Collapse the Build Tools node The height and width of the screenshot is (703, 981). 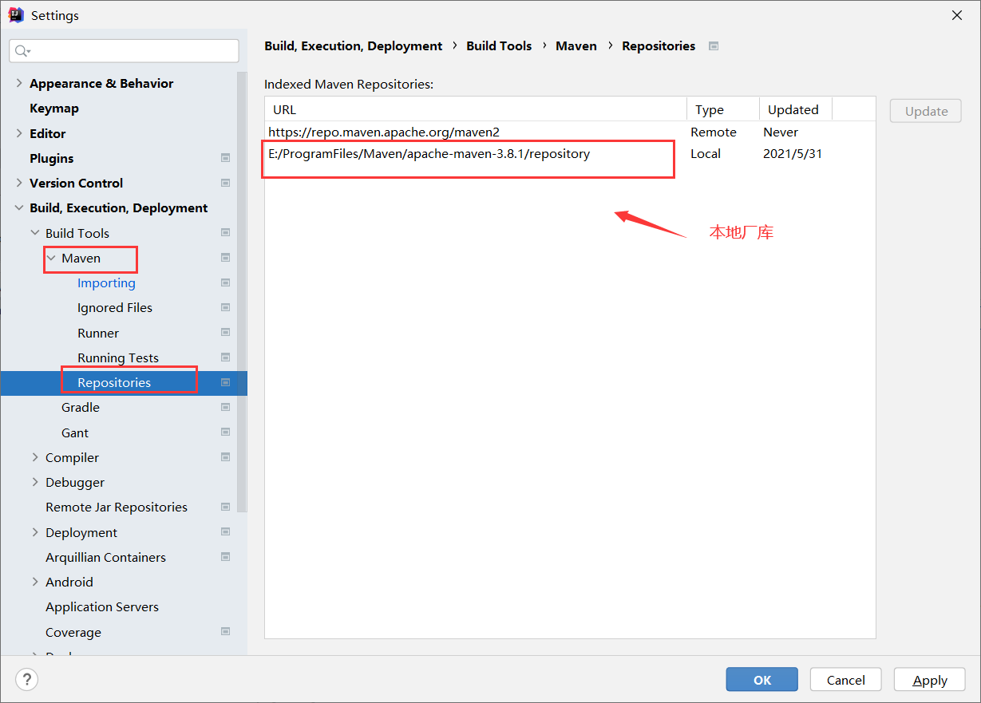35,233
